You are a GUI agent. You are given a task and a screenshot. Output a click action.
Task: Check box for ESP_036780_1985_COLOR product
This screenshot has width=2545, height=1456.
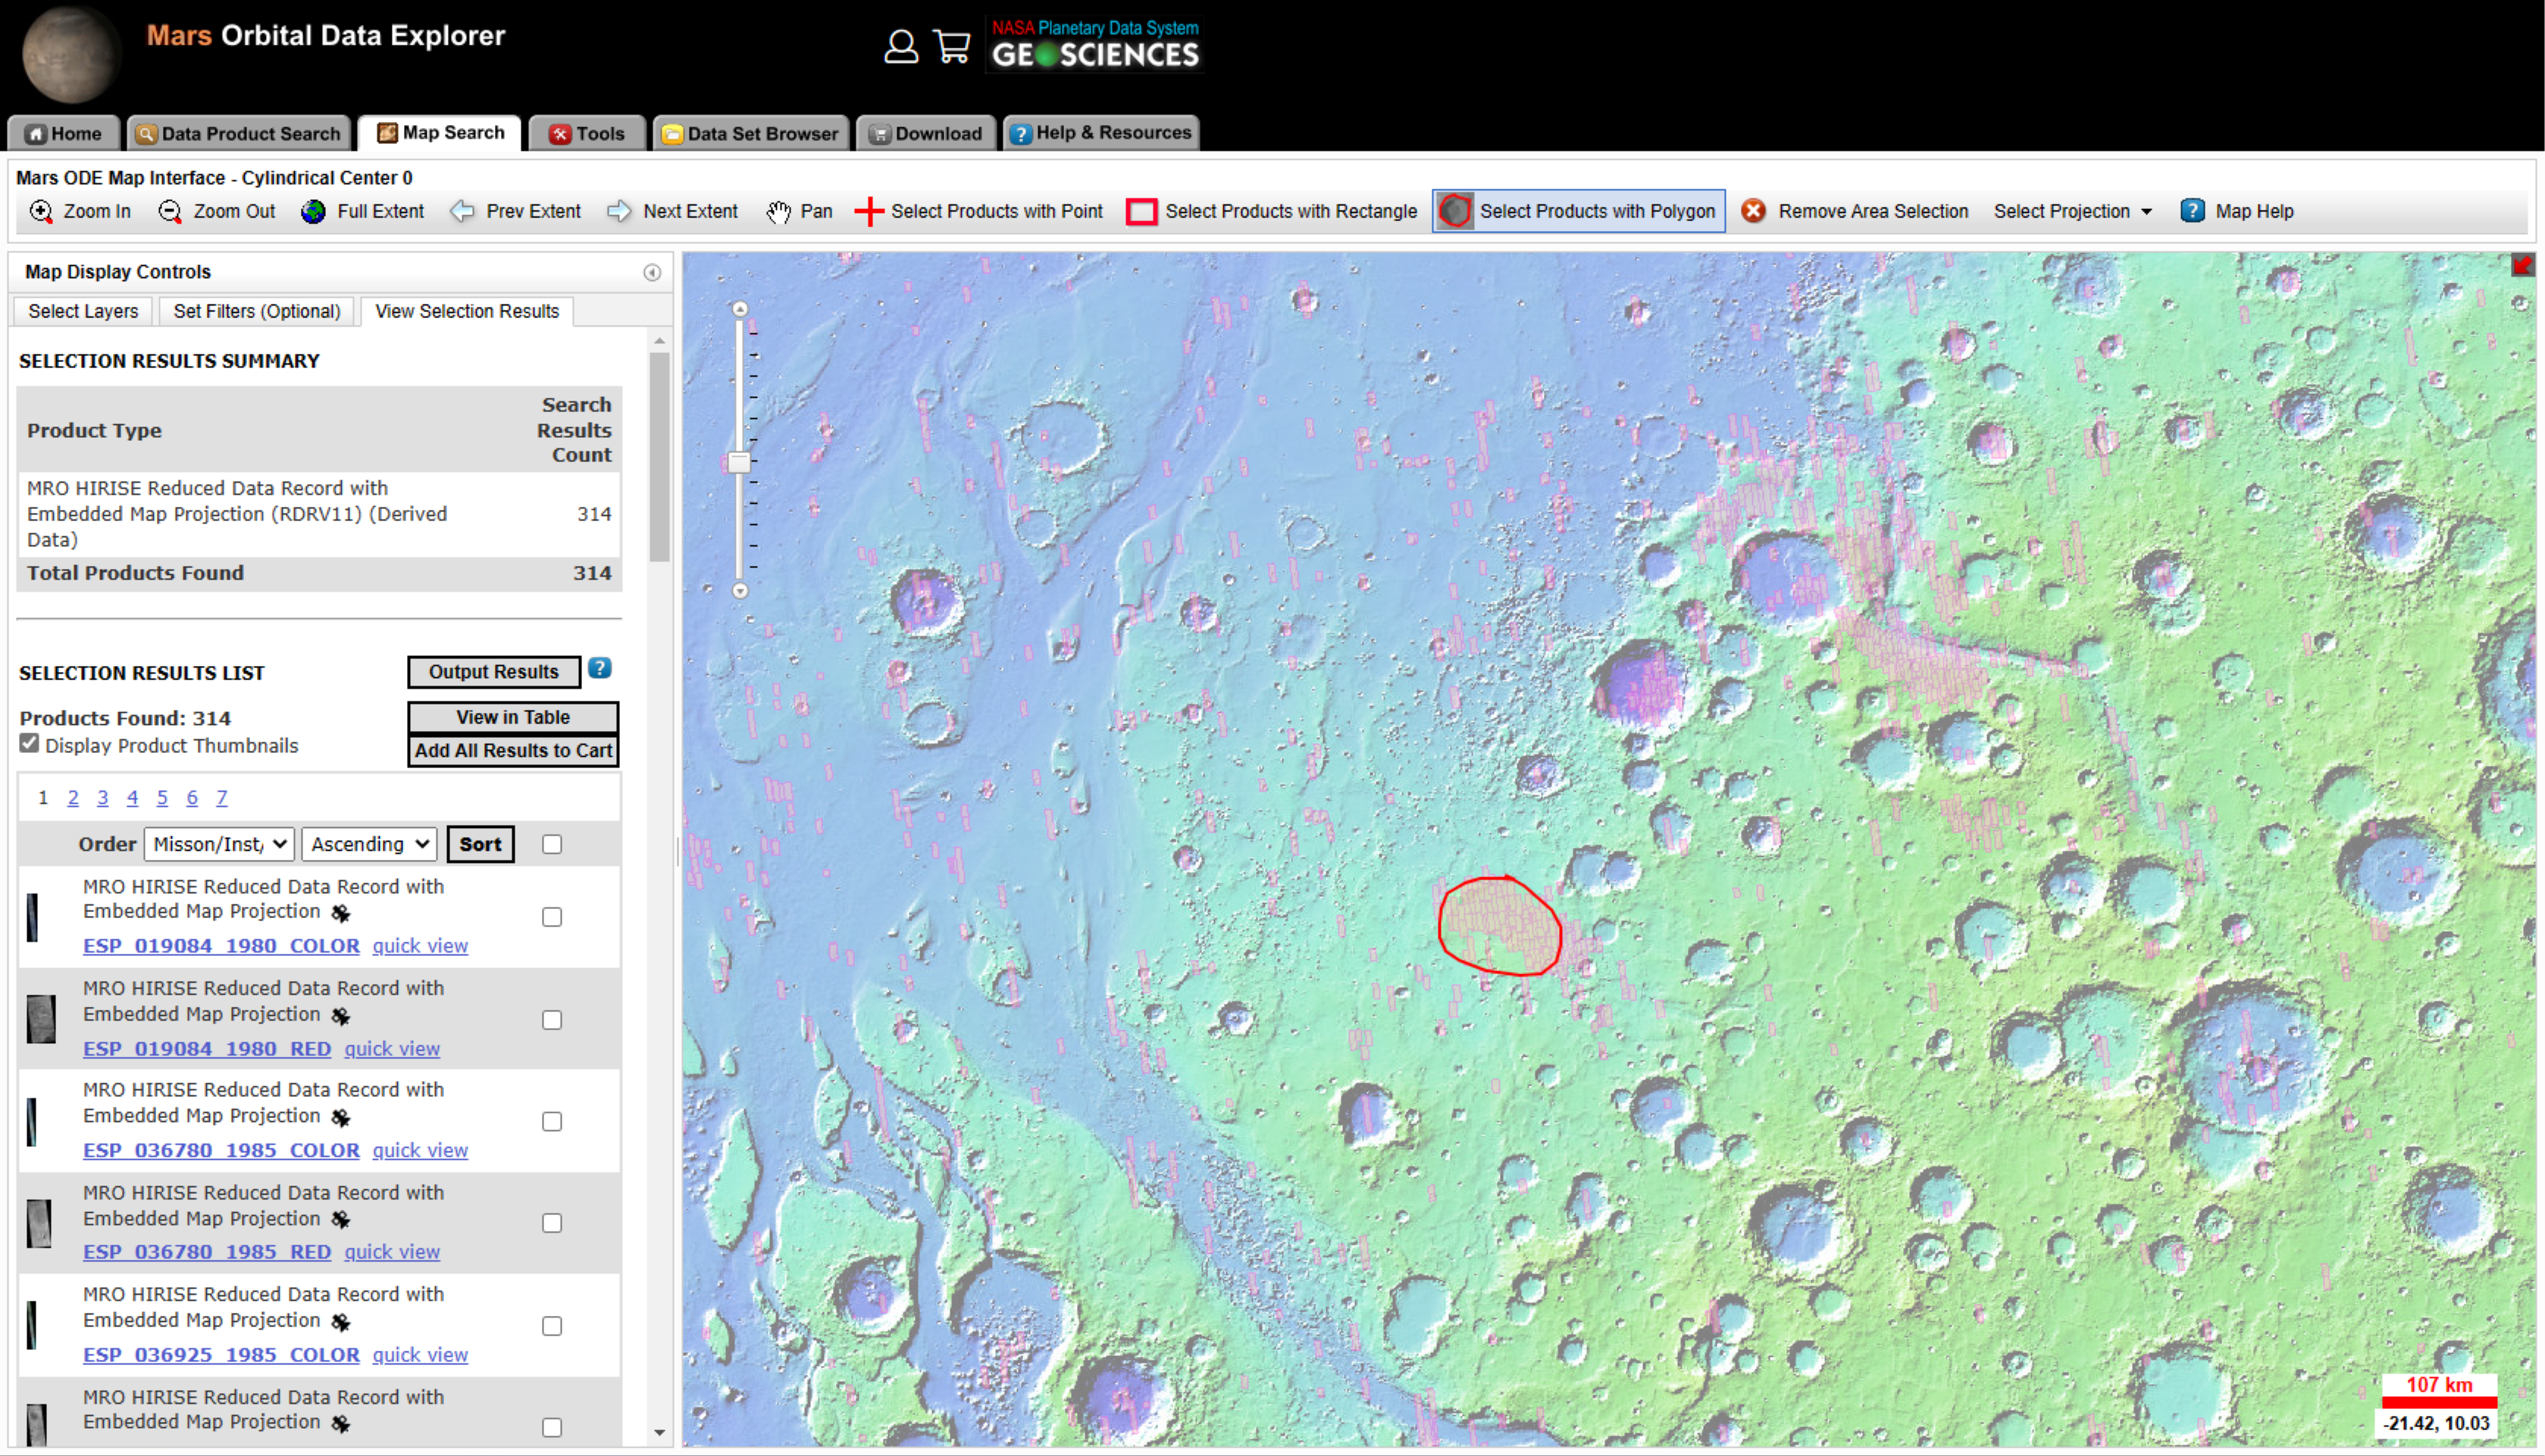click(551, 1121)
